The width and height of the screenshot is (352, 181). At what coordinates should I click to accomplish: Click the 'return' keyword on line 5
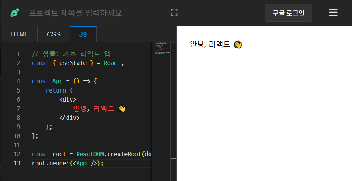click(56, 90)
